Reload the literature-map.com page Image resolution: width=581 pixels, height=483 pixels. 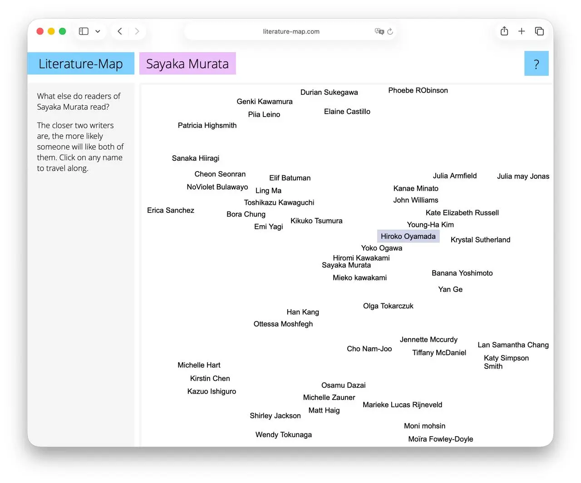(x=390, y=31)
